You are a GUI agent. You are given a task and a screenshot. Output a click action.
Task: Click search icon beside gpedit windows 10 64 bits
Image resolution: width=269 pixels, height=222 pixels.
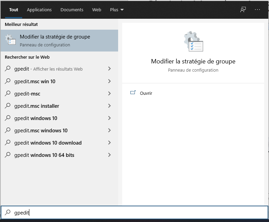pyautogui.click(x=8, y=155)
